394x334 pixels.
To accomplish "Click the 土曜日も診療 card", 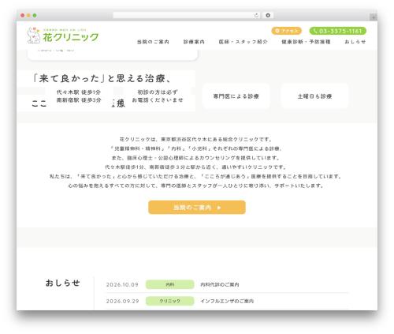I will tap(315, 96).
